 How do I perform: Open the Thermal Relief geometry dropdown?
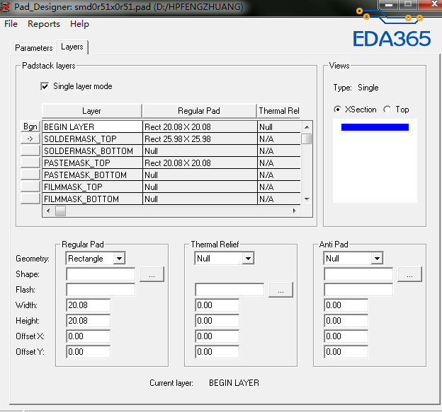248,259
